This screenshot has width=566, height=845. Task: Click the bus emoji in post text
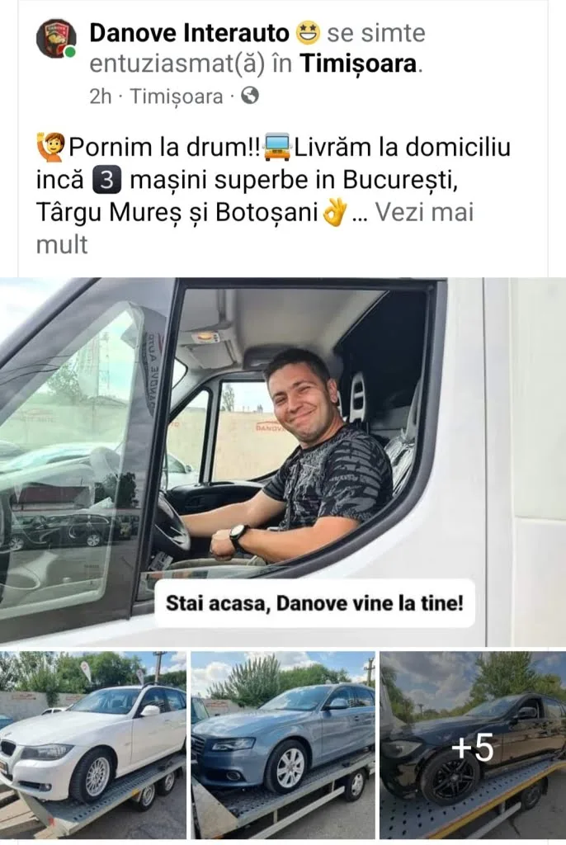[276, 147]
